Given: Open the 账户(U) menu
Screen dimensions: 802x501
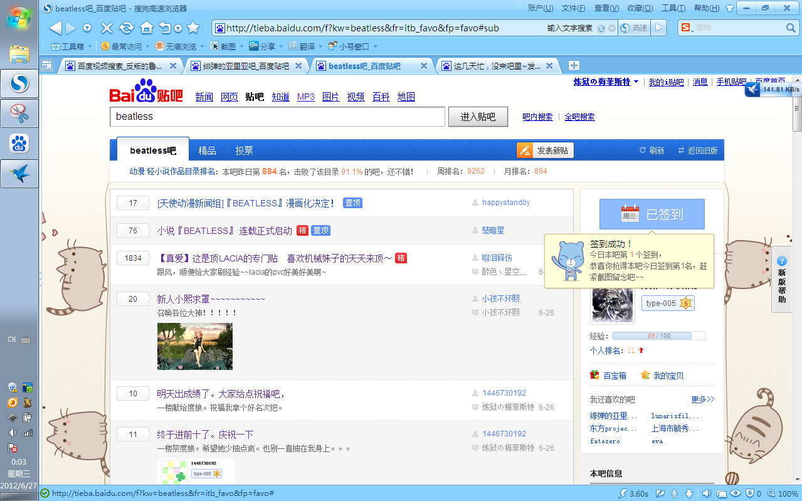Looking at the screenshot, I should tap(541, 8).
